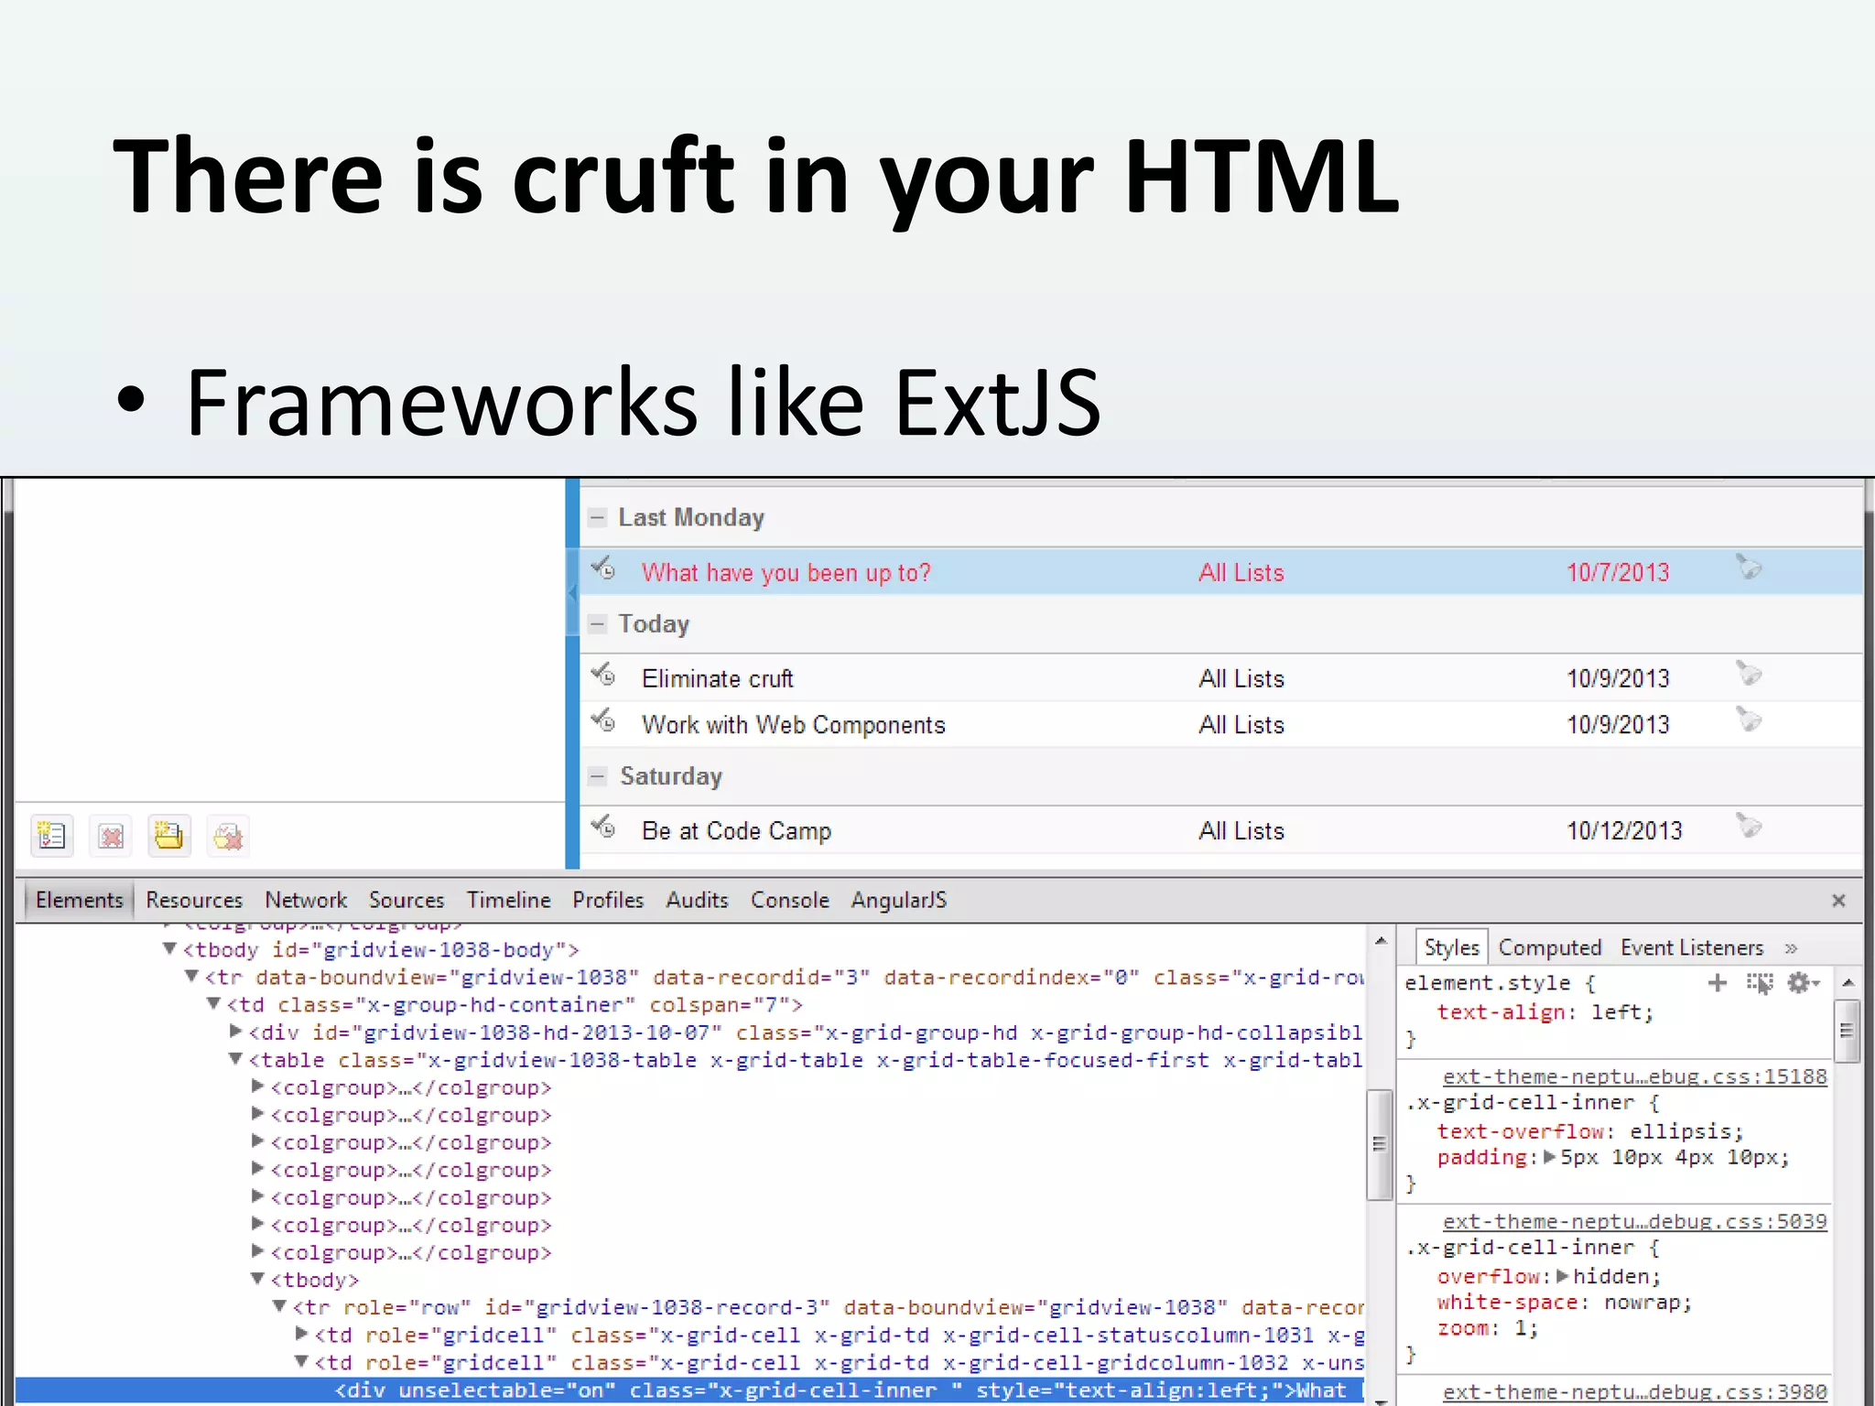The width and height of the screenshot is (1875, 1406).
Task: Click reminder bell on 'Be at Code Camp' row
Action: click(1749, 826)
